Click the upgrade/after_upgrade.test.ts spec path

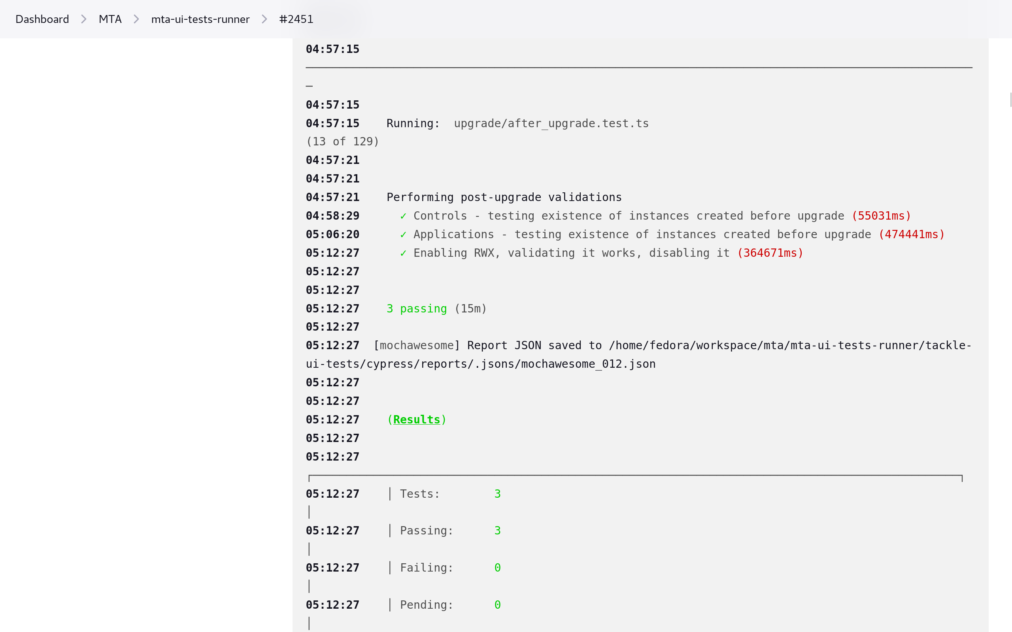[x=551, y=124]
